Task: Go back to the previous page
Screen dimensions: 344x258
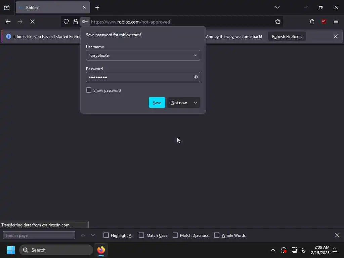Action: coord(8,21)
